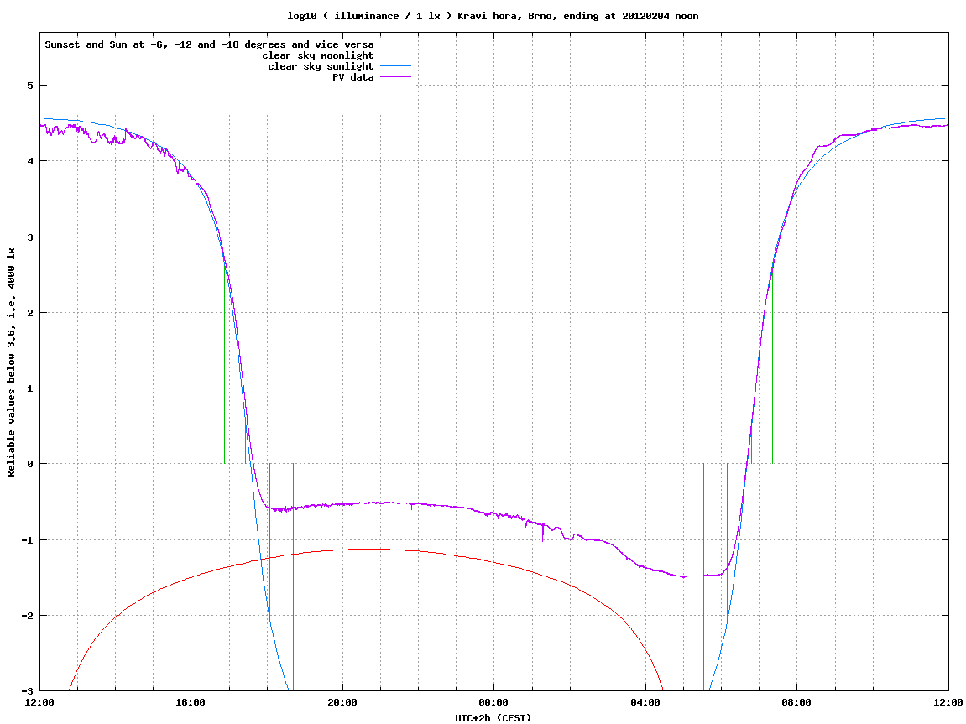This screenshot has width=966, height=724.
Task: Click the y-axis tick label 2
Action: pos(29,313)
